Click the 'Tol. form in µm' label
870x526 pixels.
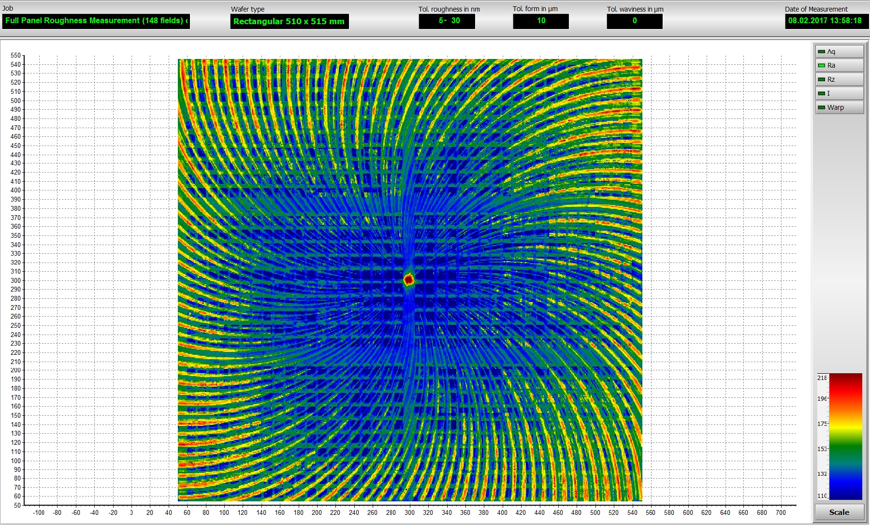(535, 9)
